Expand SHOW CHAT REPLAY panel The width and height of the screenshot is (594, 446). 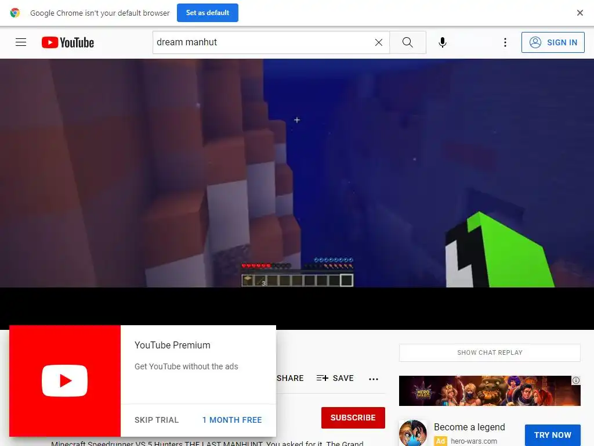pos(490,353)
